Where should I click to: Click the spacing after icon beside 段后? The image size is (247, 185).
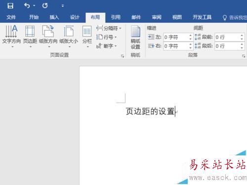(x=198, y=46)
